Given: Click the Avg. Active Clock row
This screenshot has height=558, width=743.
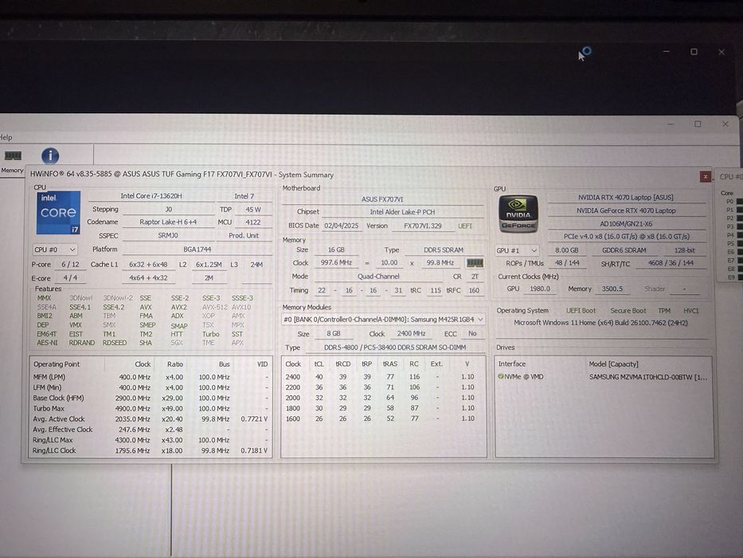Looking at the screenshot, I should [151, 419].
